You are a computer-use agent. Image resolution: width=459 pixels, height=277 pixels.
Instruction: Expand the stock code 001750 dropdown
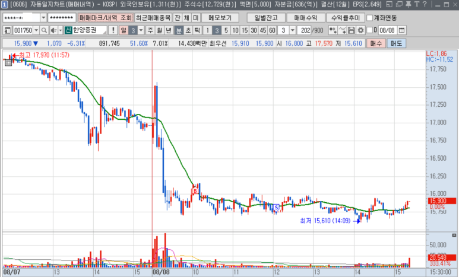pyautogui.click(x=36, y=30)
